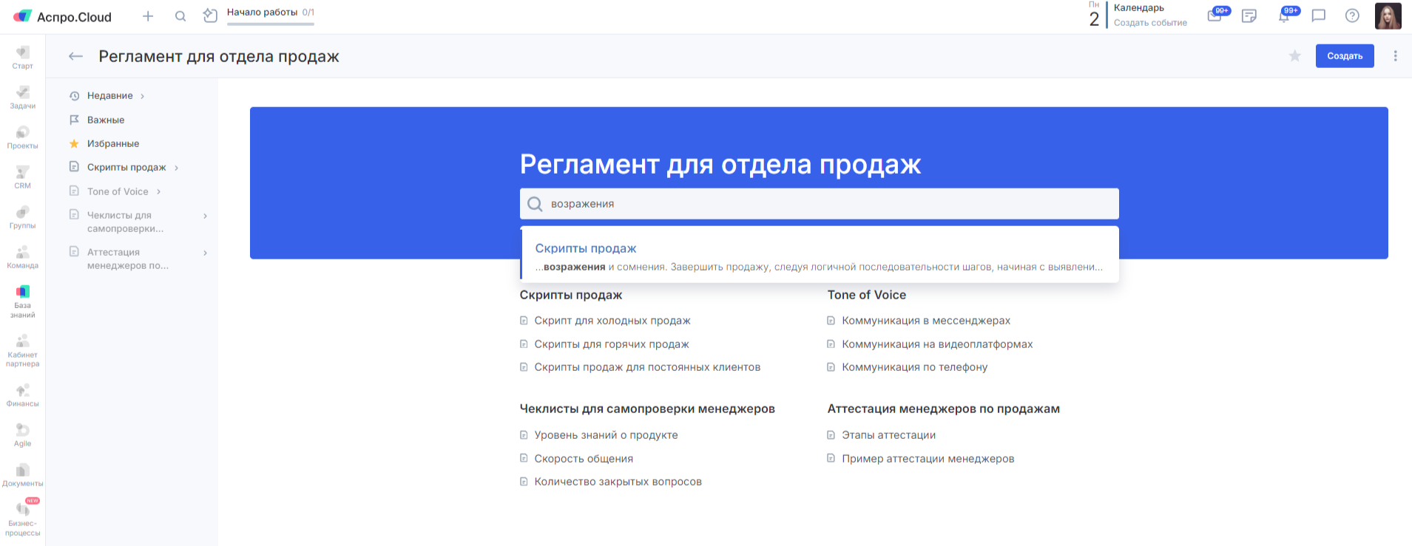
Task: Open the CRM section in sidebar
Action: point(22,177)
